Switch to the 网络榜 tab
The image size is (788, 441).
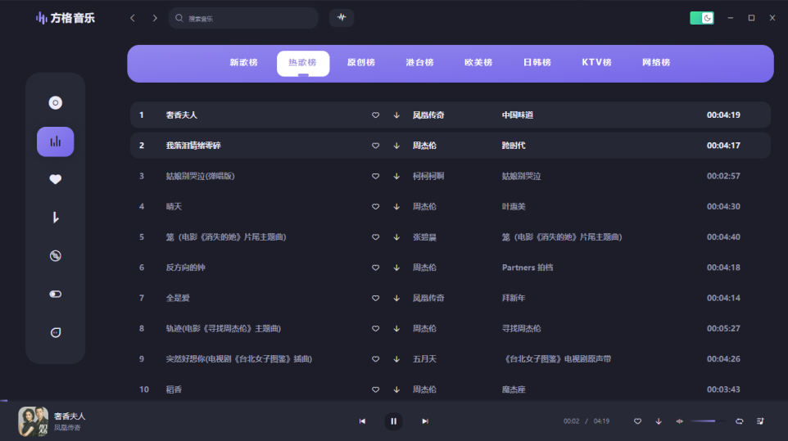click(x=656, y=63)
